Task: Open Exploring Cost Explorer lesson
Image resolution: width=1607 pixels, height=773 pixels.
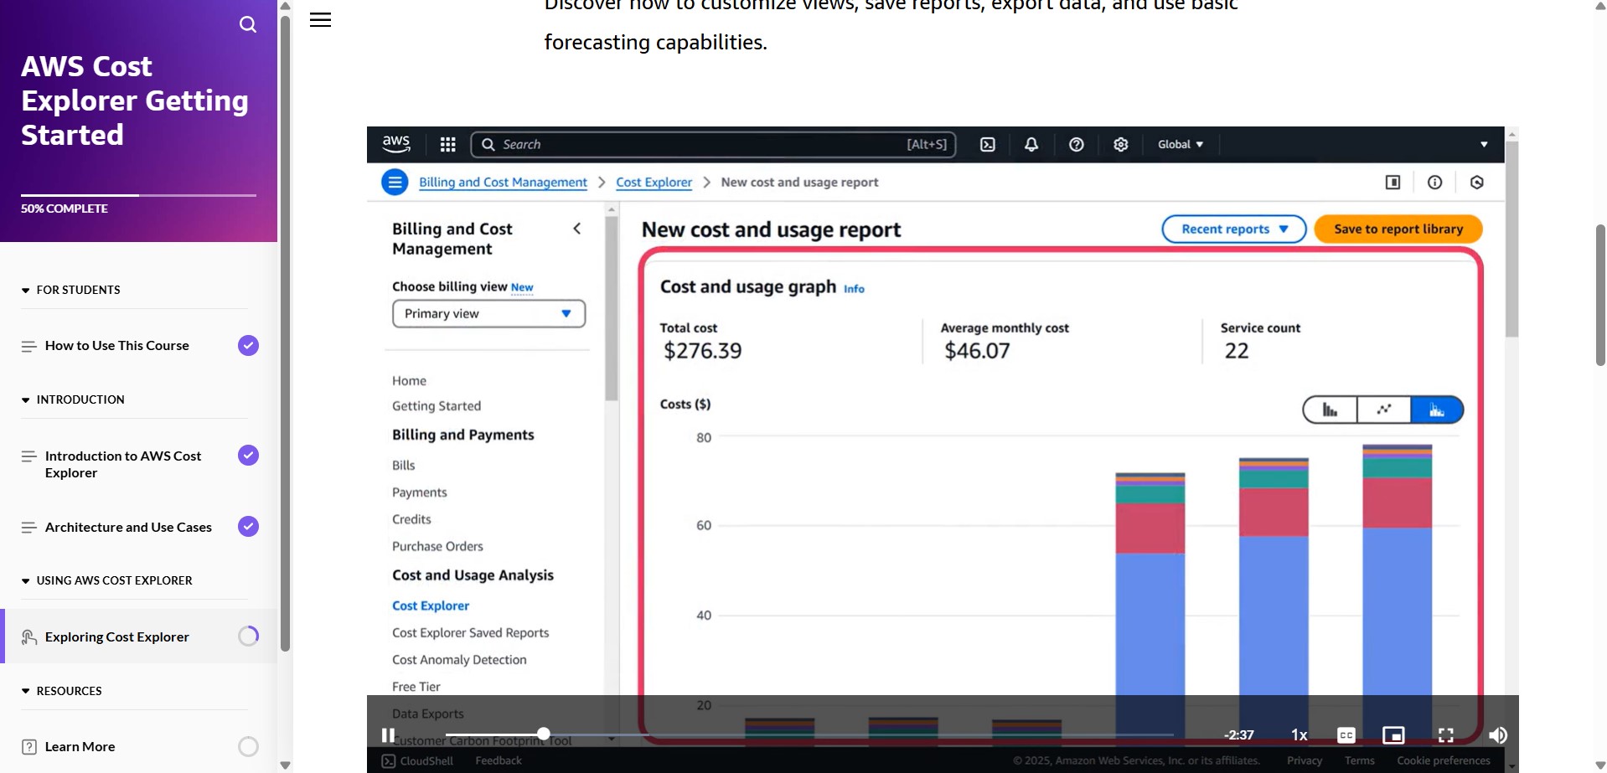Action: point(117,637)
